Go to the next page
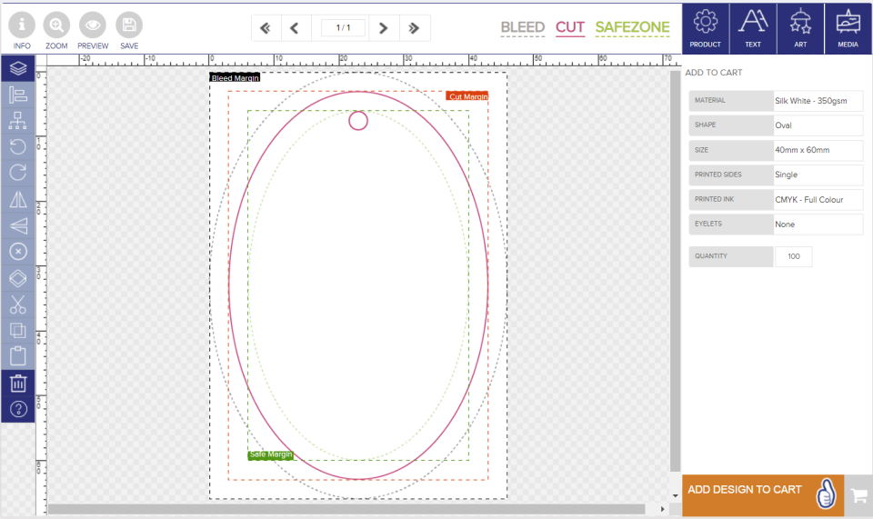The image size is (873, 519). coord(383,28)
